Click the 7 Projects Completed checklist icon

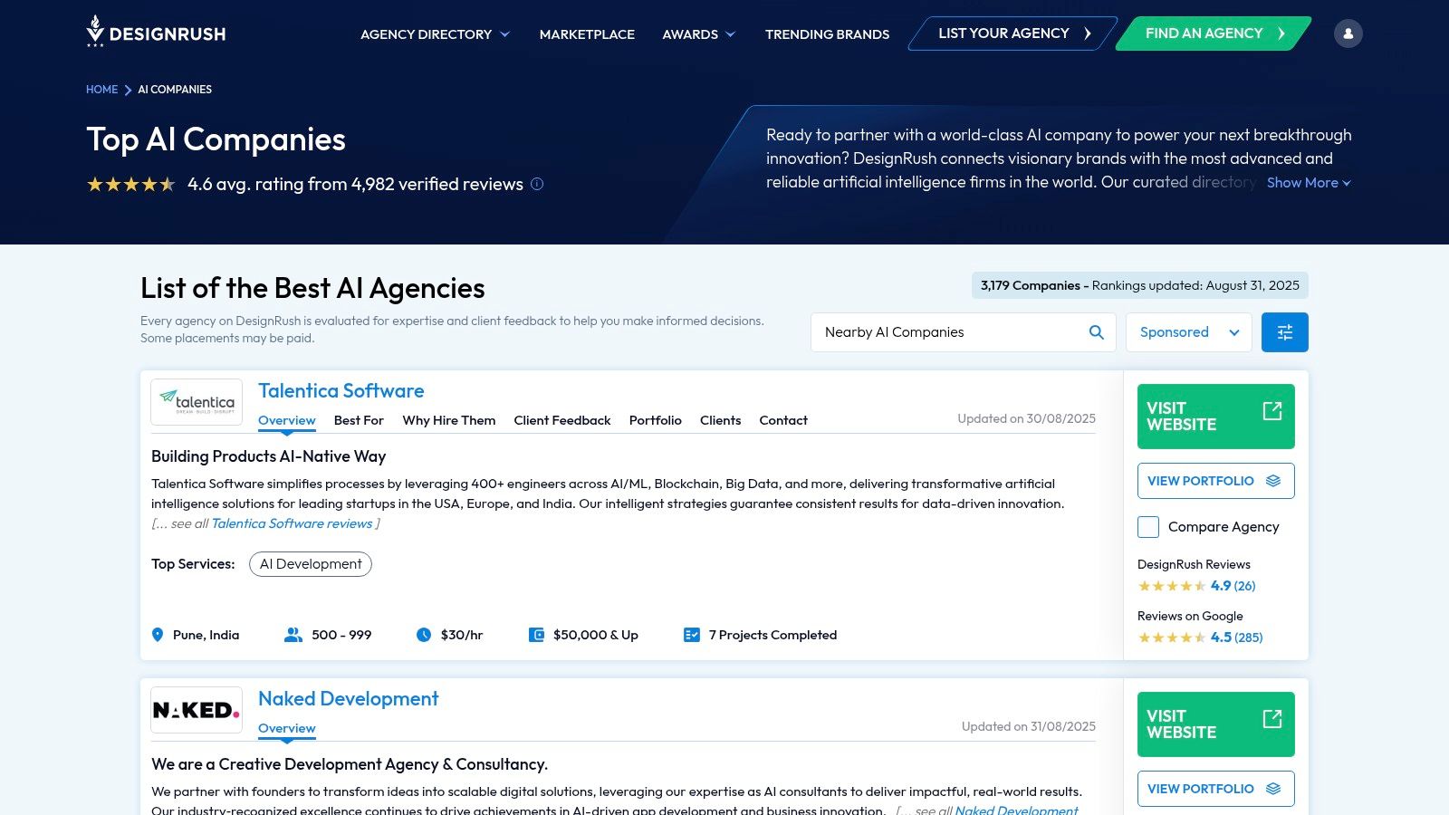tap(692, 635)
